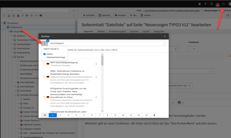Switch to the Kategorien tab

(159, 31)
